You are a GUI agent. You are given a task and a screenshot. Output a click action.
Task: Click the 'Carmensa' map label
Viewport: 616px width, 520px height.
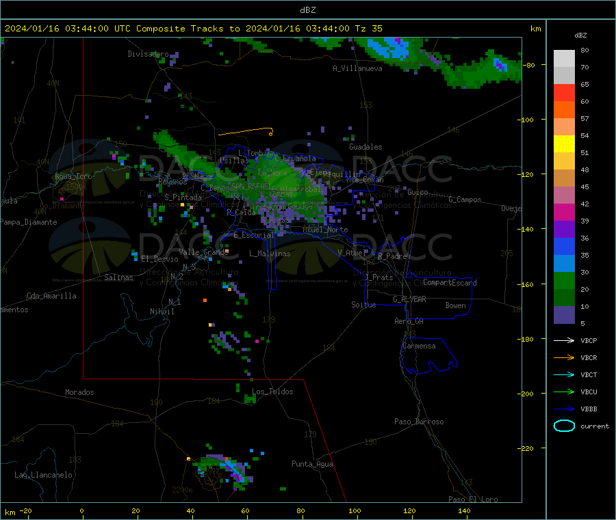pyautogui.click(x=419, y=346)
